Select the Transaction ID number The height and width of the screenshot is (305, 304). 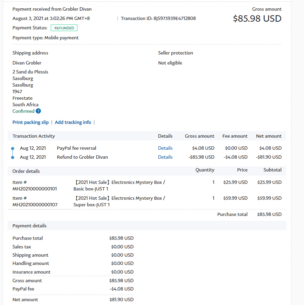click(174, 18)
